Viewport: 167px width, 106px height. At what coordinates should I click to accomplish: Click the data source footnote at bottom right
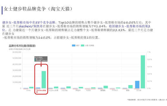[x=147, y=100]
